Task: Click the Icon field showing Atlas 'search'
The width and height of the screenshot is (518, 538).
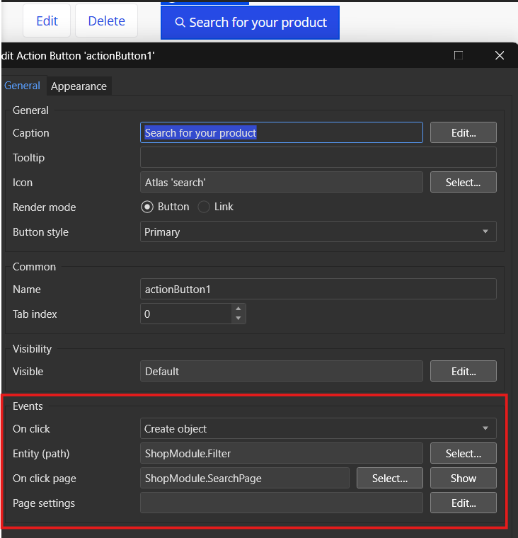Action: point(282,182)
